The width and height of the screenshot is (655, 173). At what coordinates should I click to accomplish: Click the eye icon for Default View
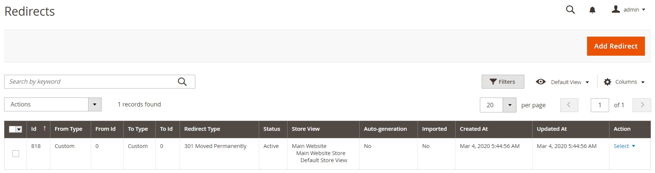point(541,82)
